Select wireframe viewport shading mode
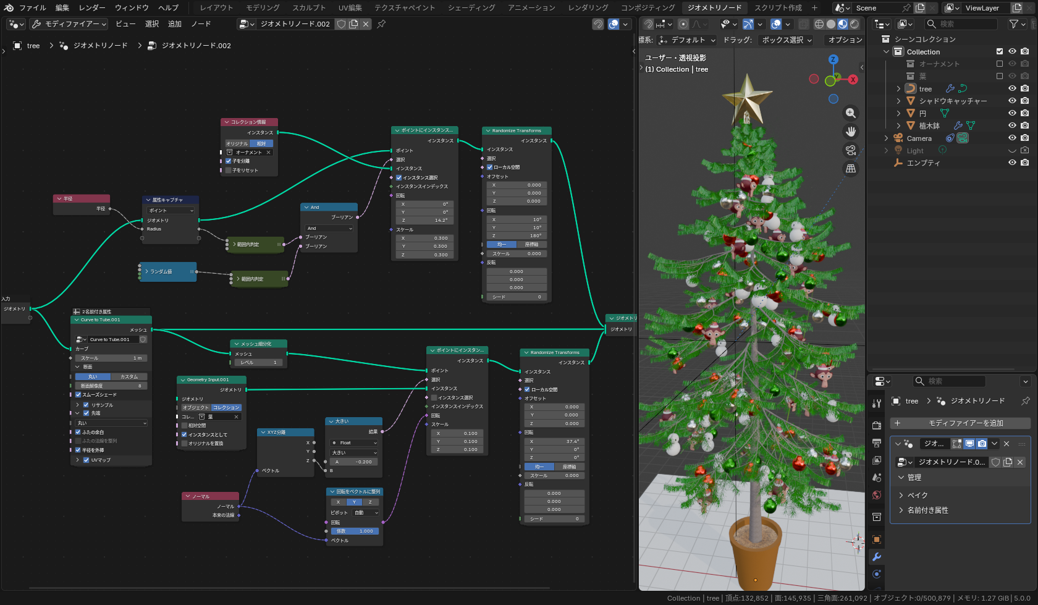Viewport: 1038px width, 605px height. click(x=819, y=24)
